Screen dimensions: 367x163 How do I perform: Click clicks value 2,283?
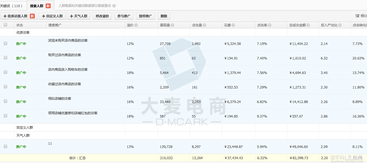(x=196, y=102)
